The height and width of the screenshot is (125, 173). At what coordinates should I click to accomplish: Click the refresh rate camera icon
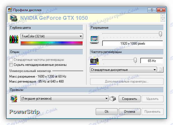tap(94, 60)
